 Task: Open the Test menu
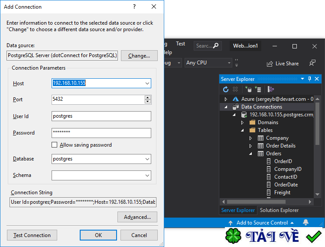tap(180, 44)
